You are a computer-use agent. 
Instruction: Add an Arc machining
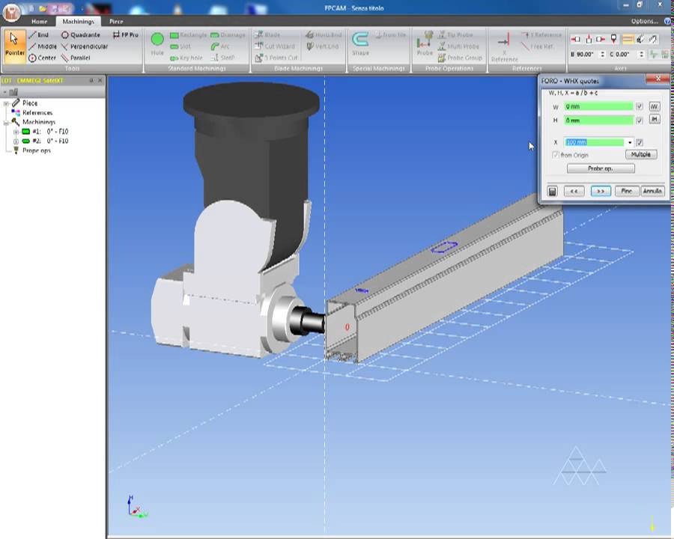[220, 46]
